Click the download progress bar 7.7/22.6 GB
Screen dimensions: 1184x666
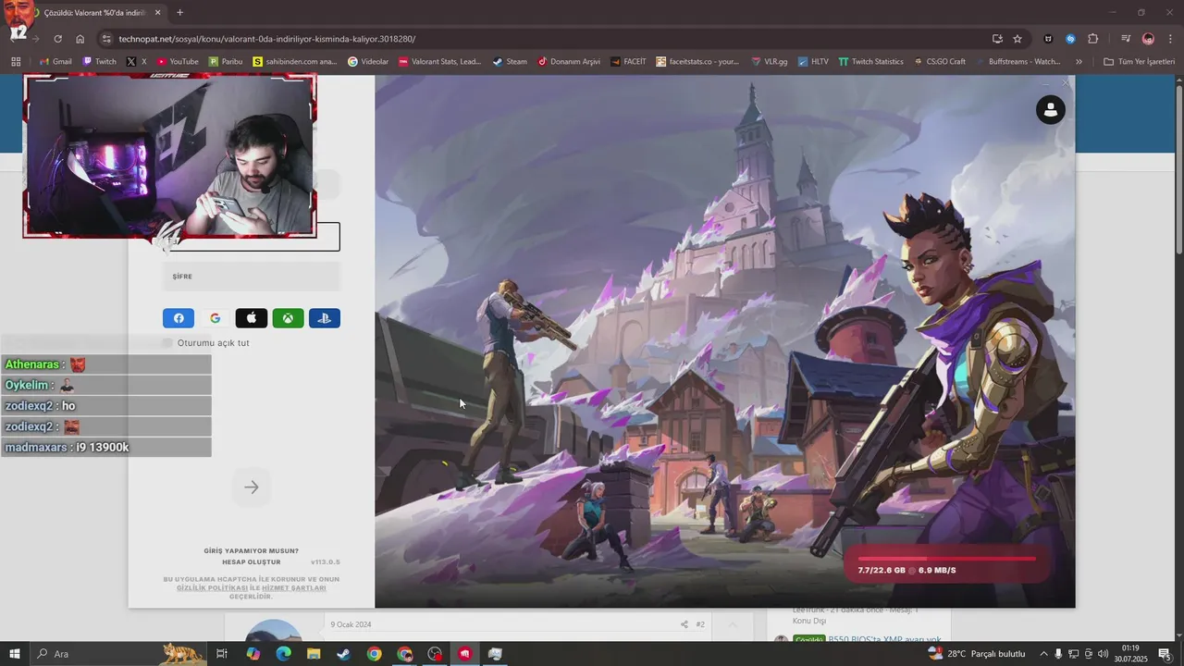point(947,559)
